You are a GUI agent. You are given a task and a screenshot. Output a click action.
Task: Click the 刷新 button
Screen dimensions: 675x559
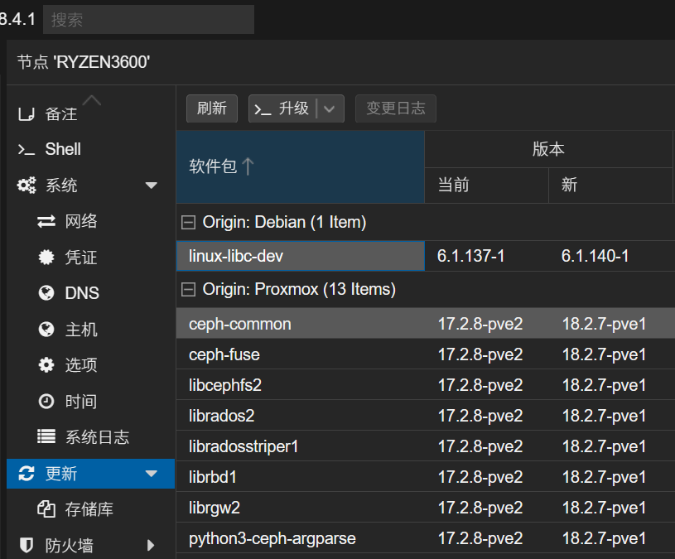[212, 108]
